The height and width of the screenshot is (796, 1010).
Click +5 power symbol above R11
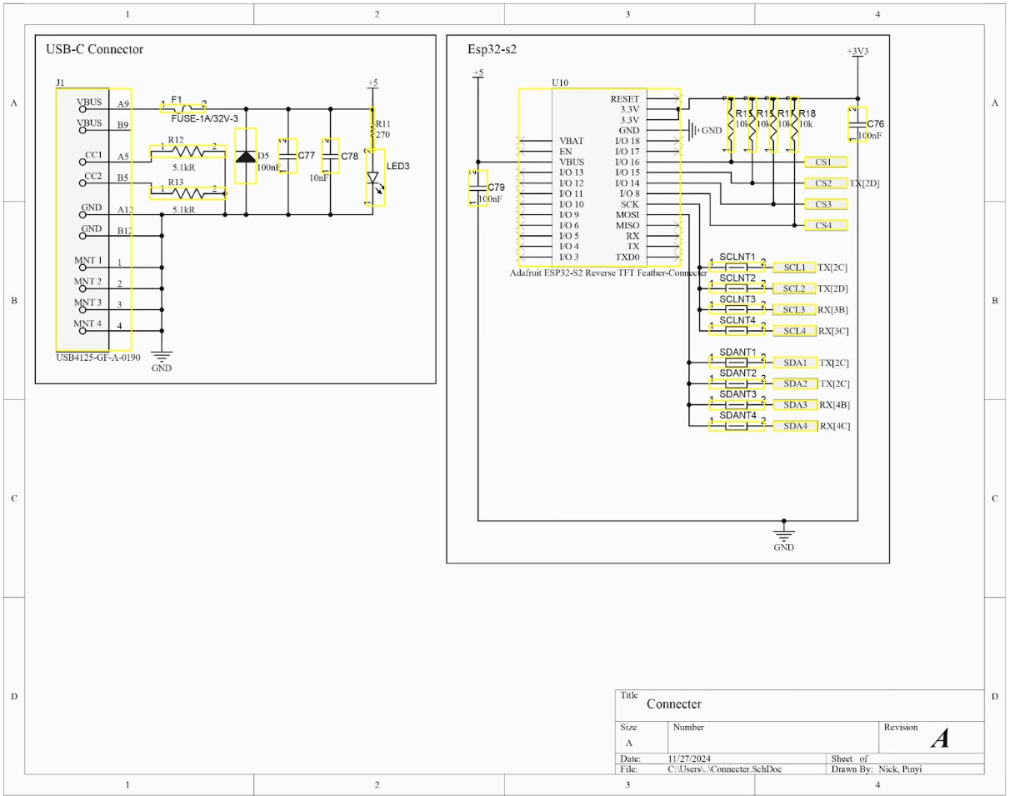coord(372,85)
